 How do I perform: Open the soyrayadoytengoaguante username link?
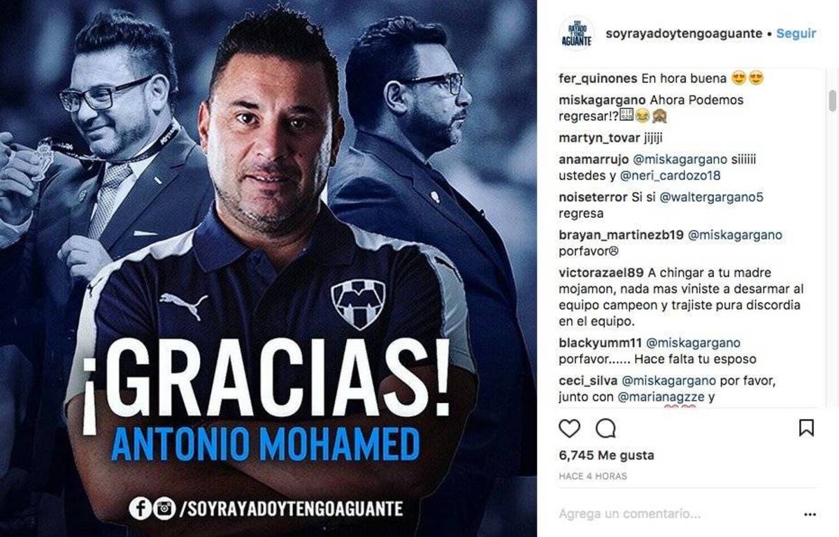pos(684,34)
